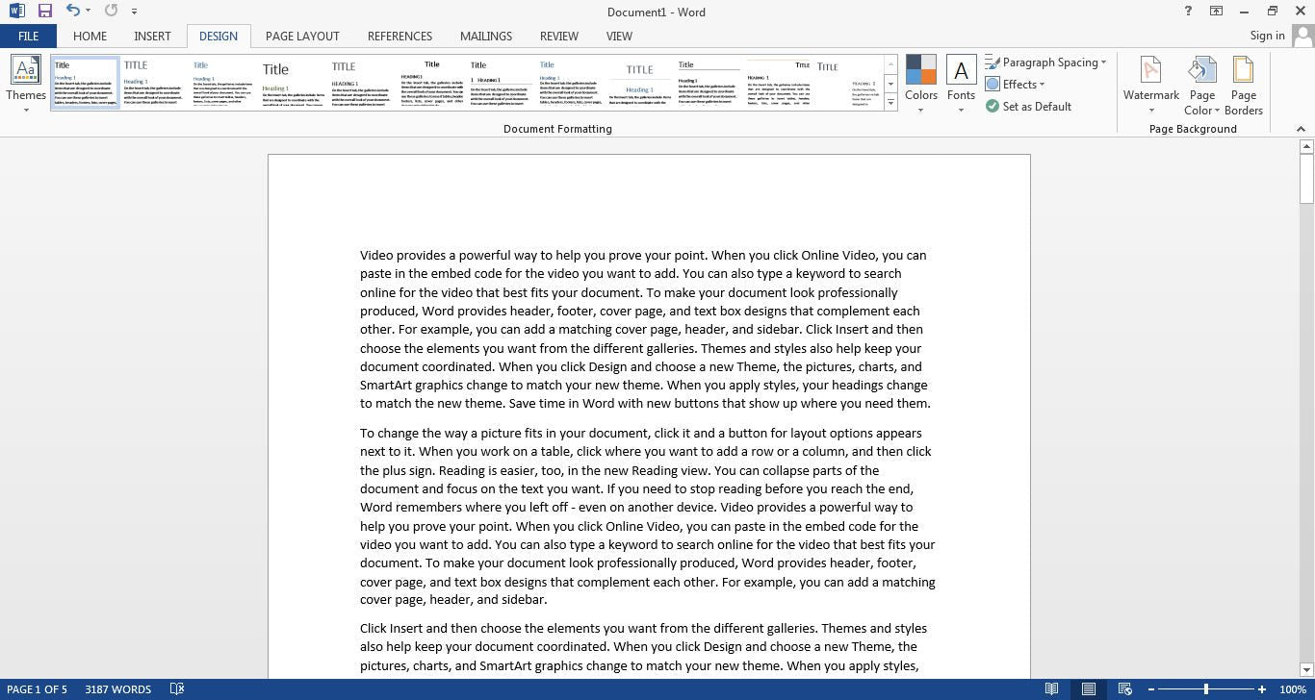Open the FILE menu
Screen dimensions: 1315x700
point(28,36)
